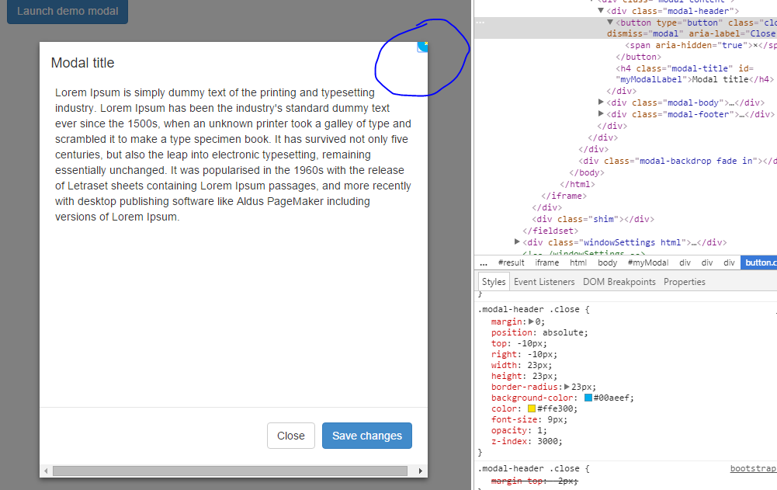Select the body element in the breadcrumb
This screenshot has width=777, height=490.
click(606, 262)
